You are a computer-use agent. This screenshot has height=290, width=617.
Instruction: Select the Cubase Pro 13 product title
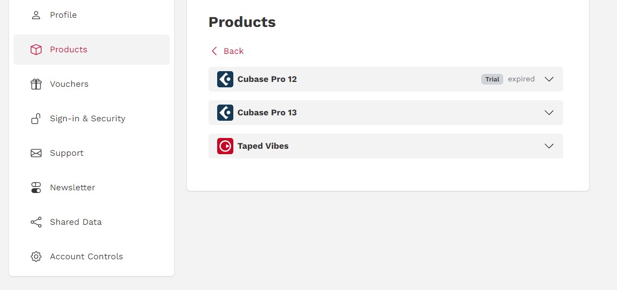pos(267,113)
